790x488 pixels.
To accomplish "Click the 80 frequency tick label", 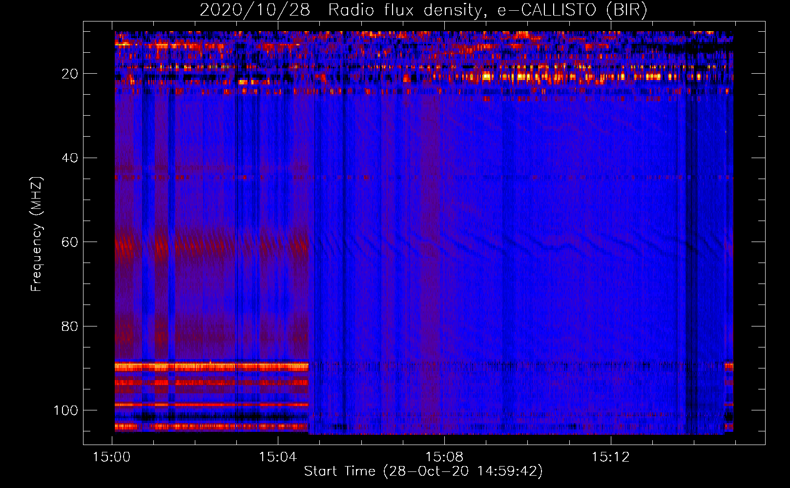I will tap(70, 326).
